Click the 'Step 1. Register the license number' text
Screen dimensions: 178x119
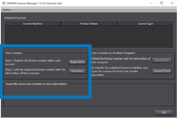33,62
